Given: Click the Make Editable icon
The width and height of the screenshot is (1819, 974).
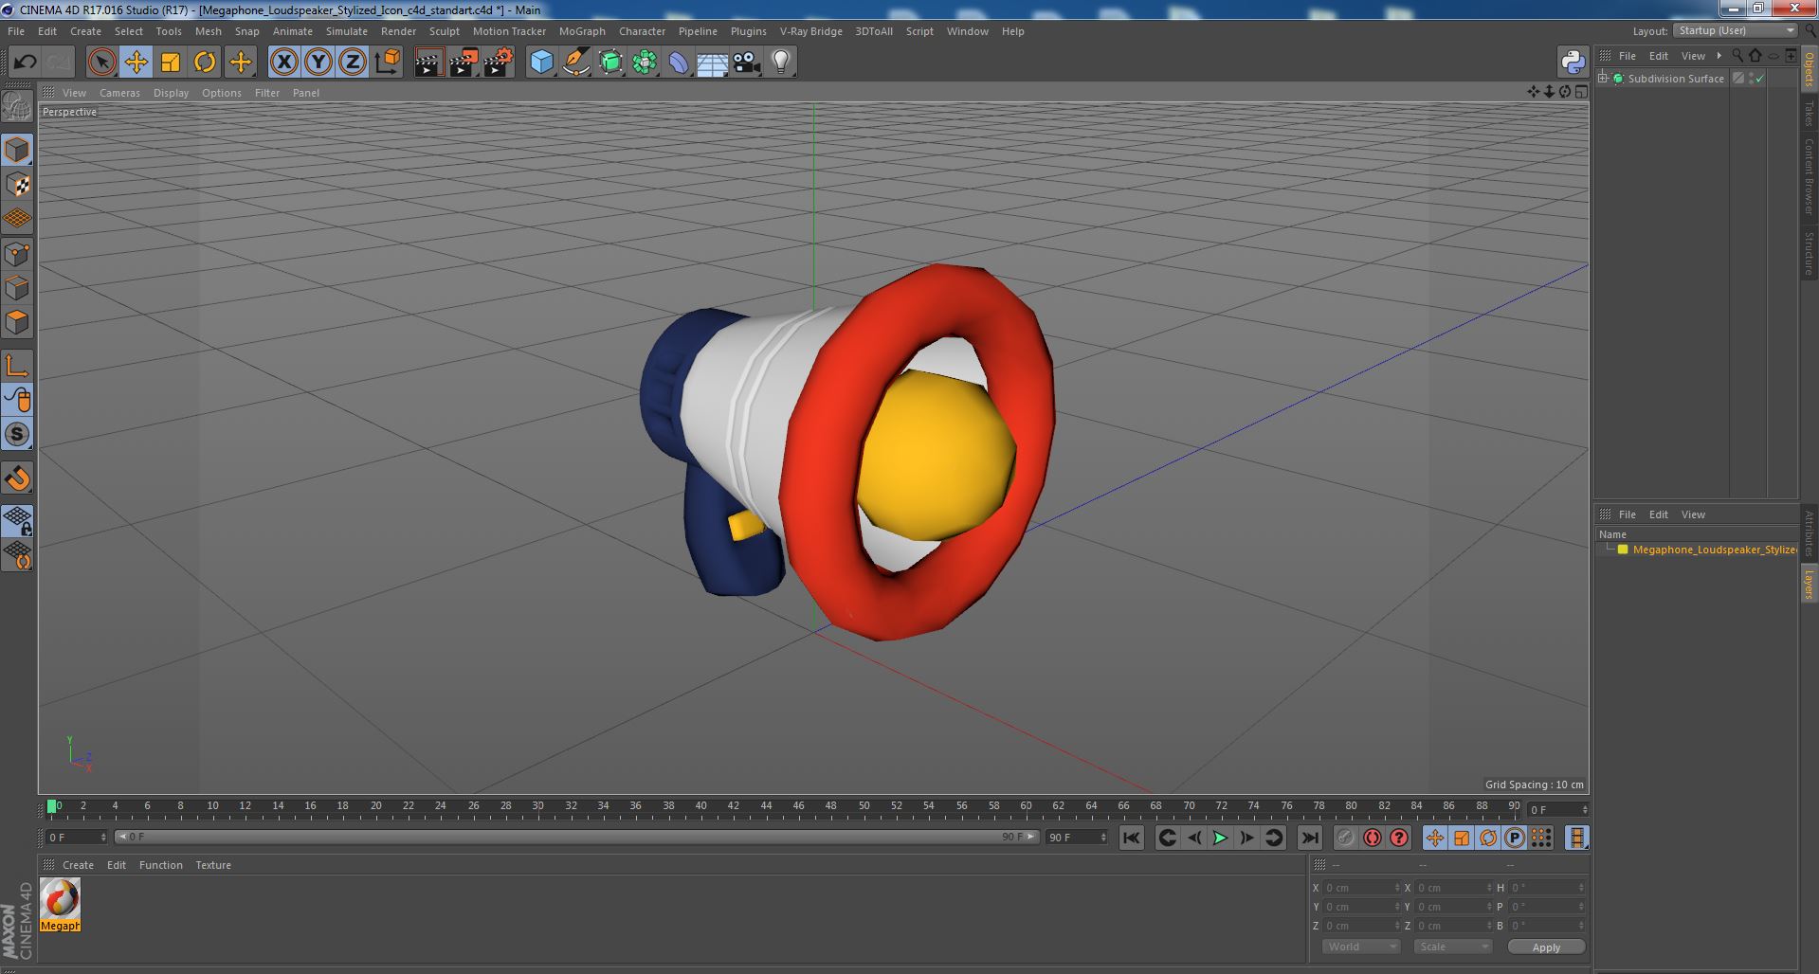Looking at the screenshot, I should pos(17,106).
